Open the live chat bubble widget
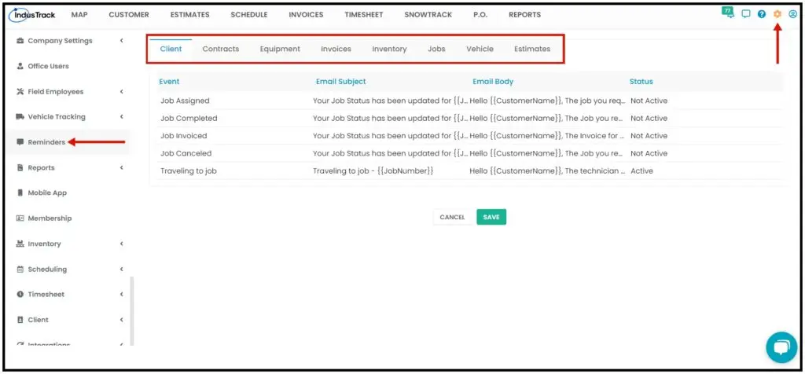This screenshot has width=805, height=374. [781, 347]
